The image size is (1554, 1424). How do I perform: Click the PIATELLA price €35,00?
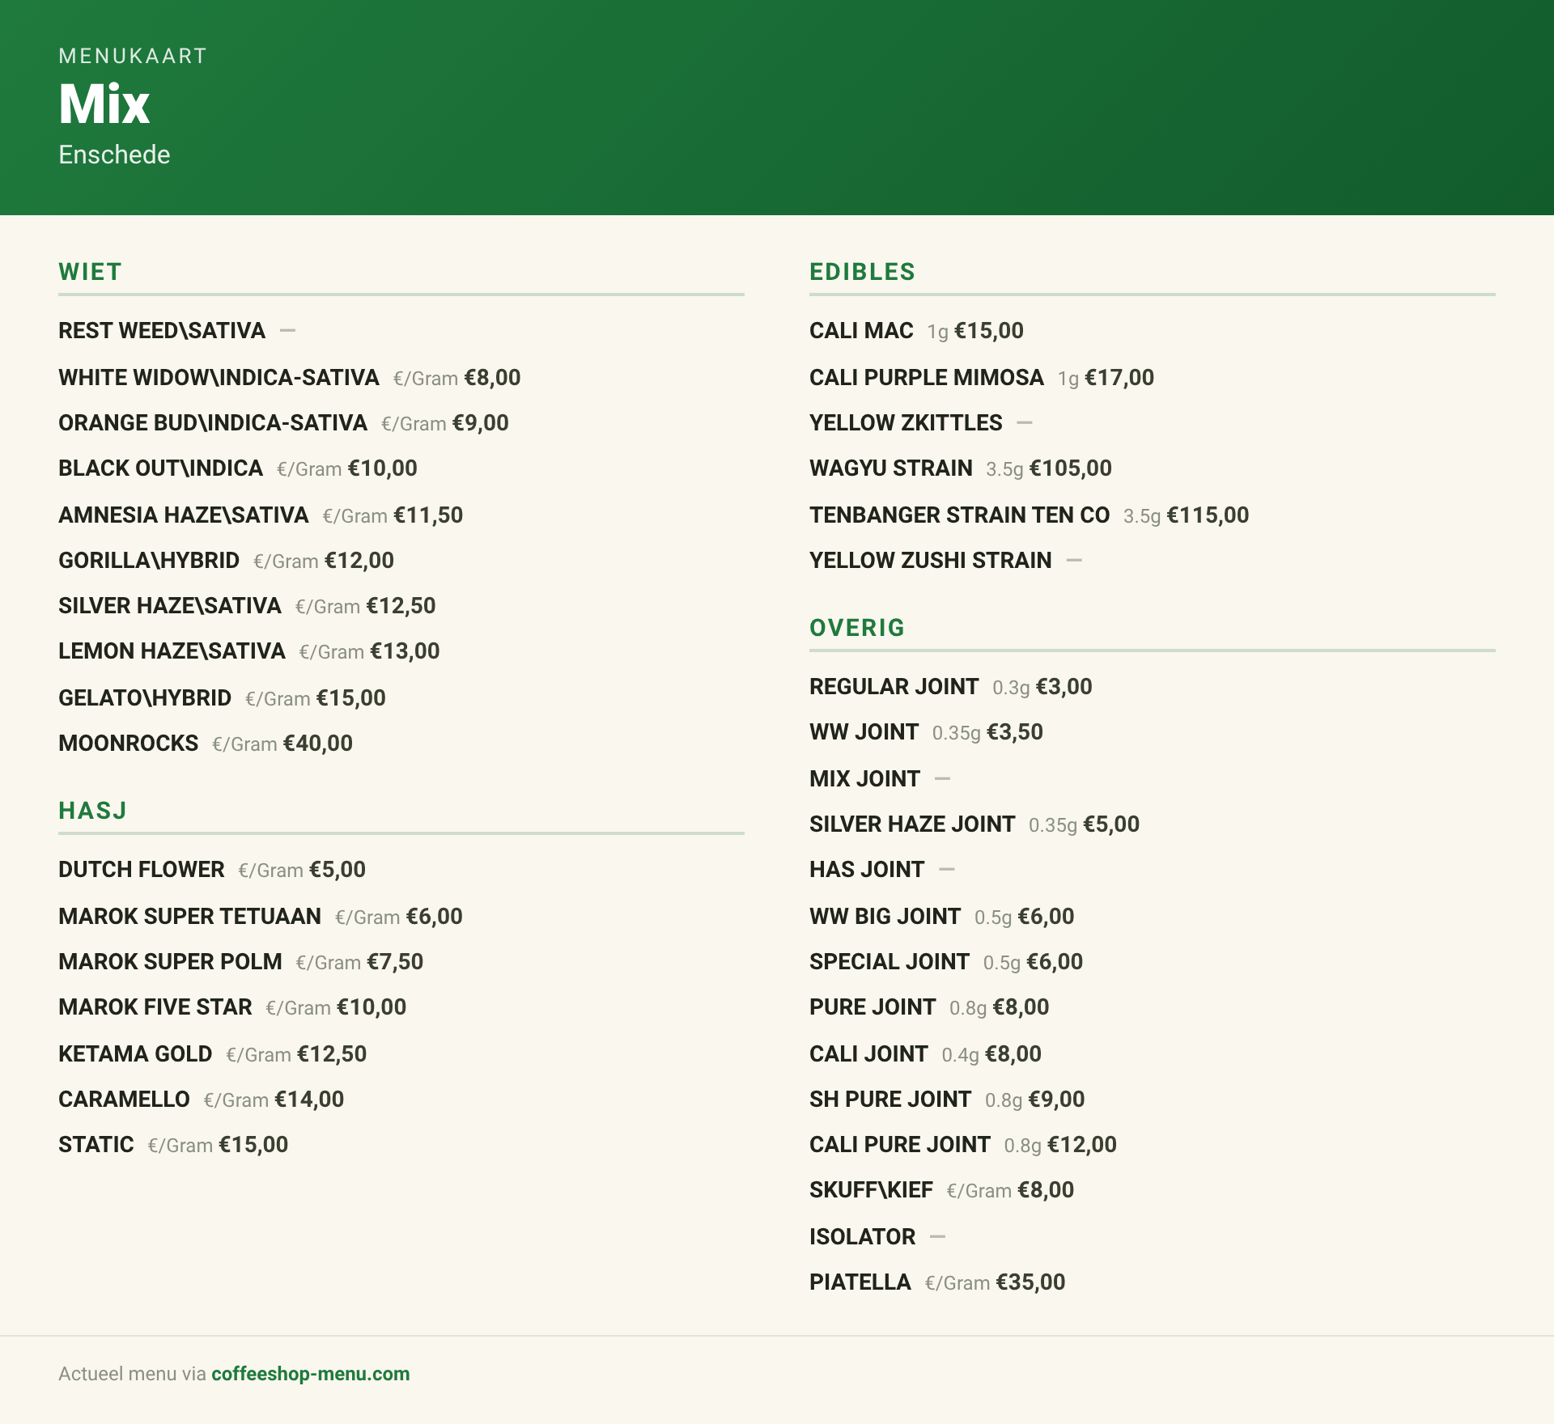[1030, 1282]
